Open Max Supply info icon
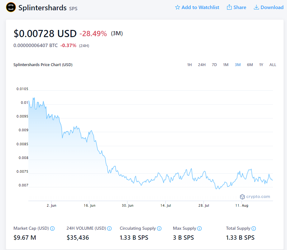The height and width of the screenshot is (250, 287). coord(199,228)
